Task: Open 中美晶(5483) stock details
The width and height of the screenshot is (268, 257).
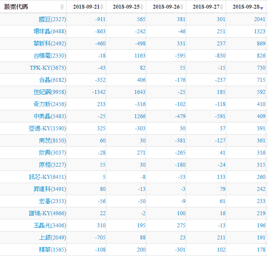Action: pyautogui.click(x=50, y=117)
